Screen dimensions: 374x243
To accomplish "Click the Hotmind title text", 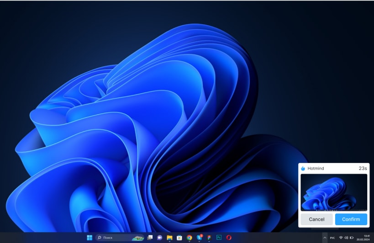I will pos(316,169).
